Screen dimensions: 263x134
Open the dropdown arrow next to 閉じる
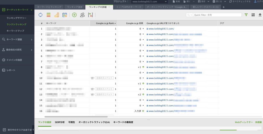[225, 2]
